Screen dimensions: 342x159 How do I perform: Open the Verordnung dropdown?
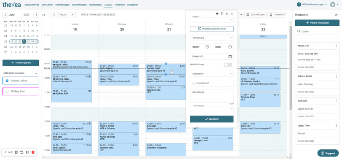211,38
